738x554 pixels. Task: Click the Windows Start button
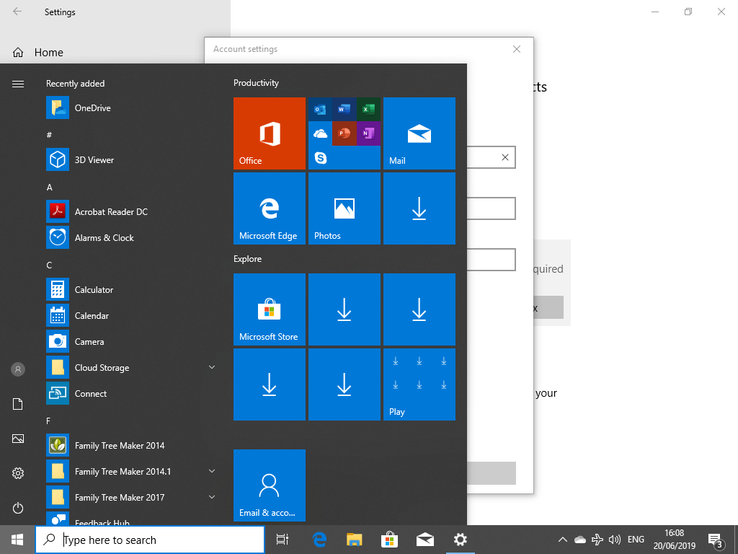click(17, 540)
